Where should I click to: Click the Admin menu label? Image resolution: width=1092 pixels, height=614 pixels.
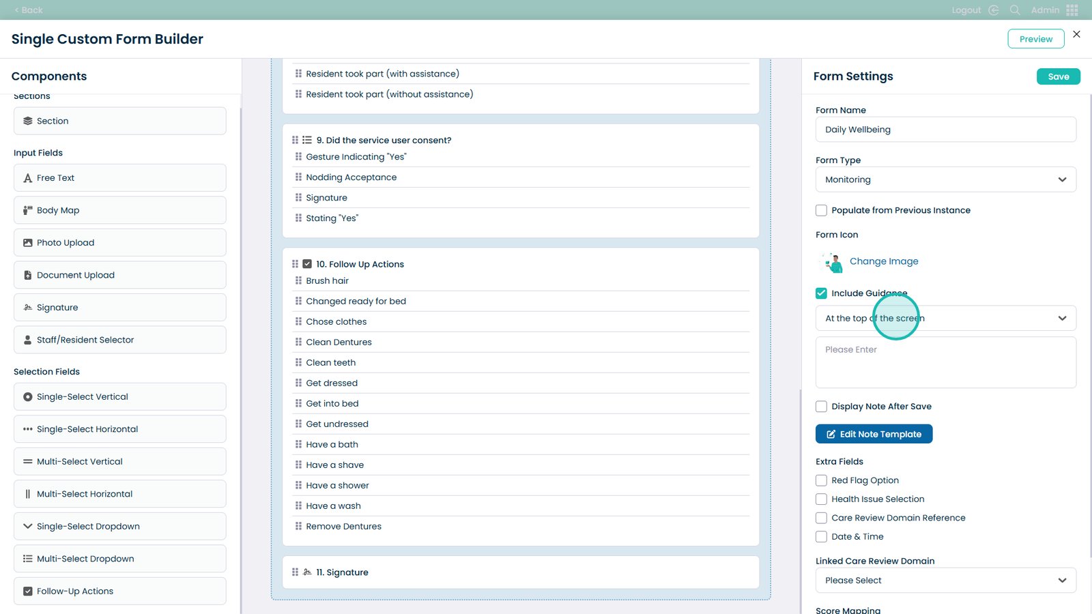tap(1046, 10)
